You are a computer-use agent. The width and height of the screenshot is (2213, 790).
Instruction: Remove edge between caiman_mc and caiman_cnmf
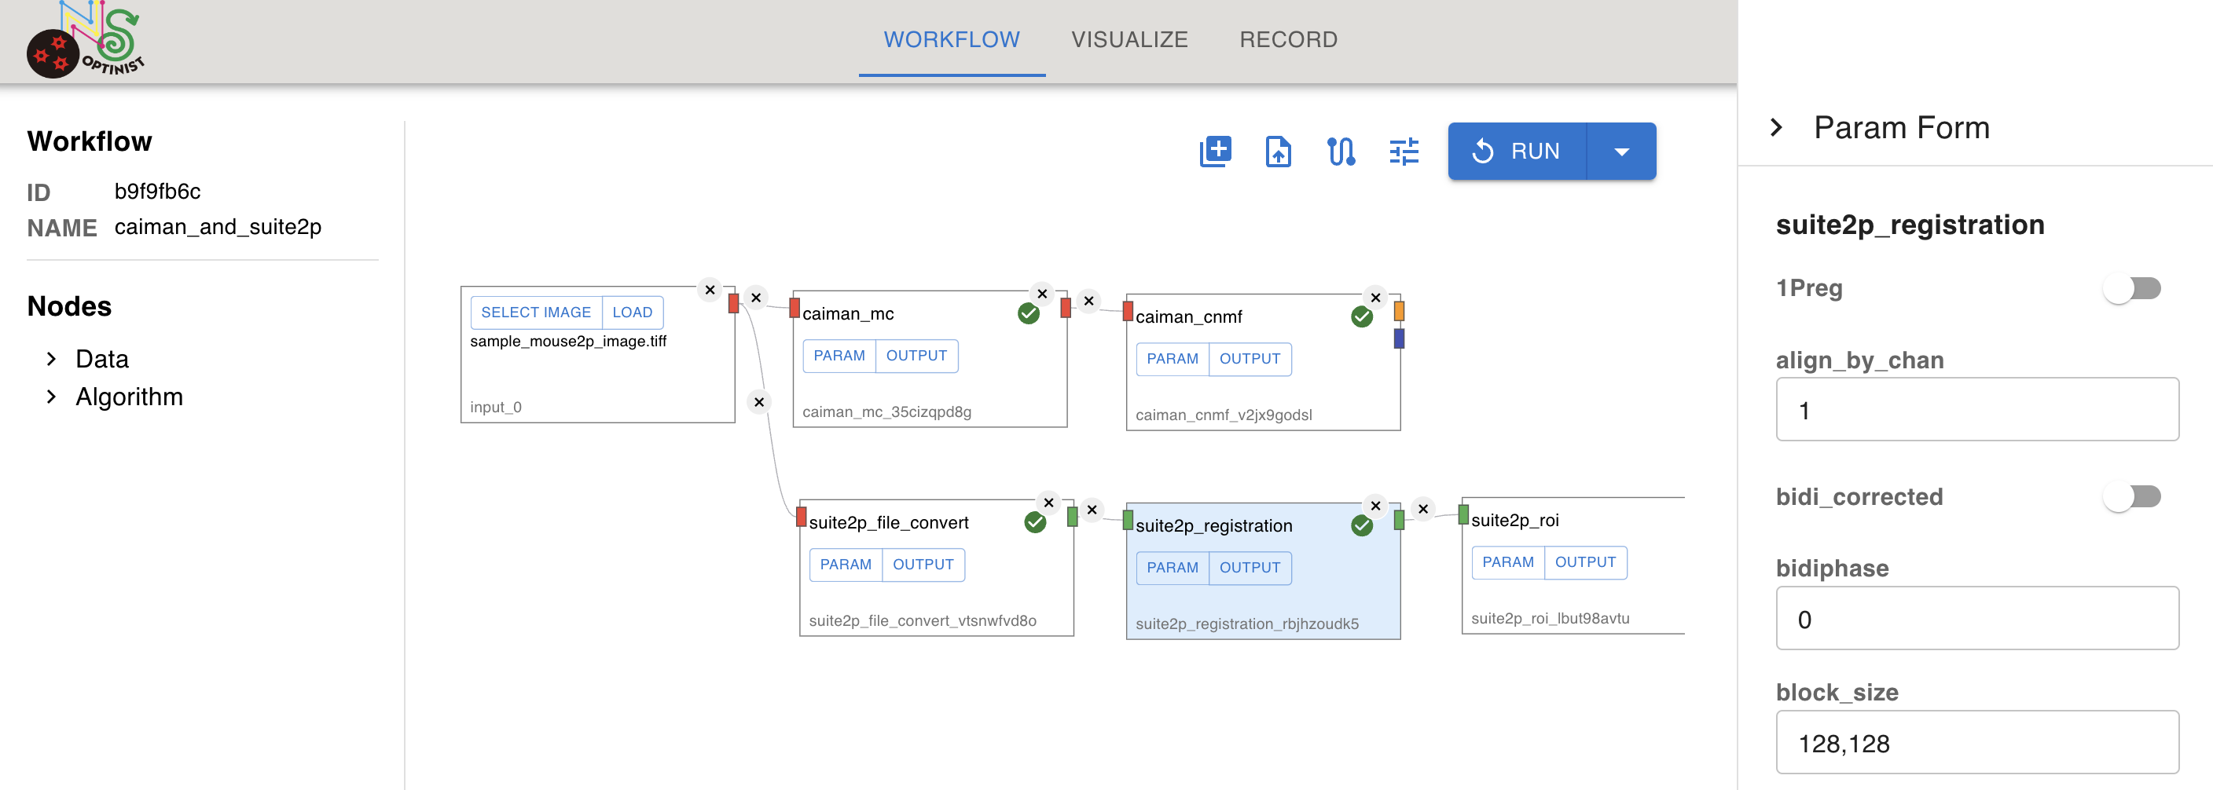[x=1088, y=301]
